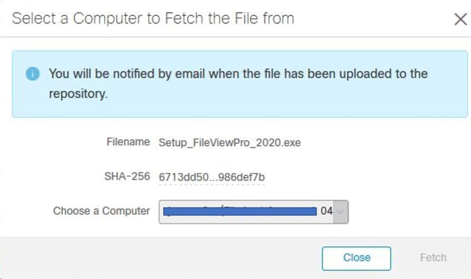Open the Choose a Computer combo box

(254, 212)
